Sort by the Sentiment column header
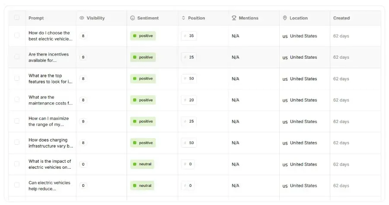Viewport: 389px width, 205px height. tap(148, 18)
